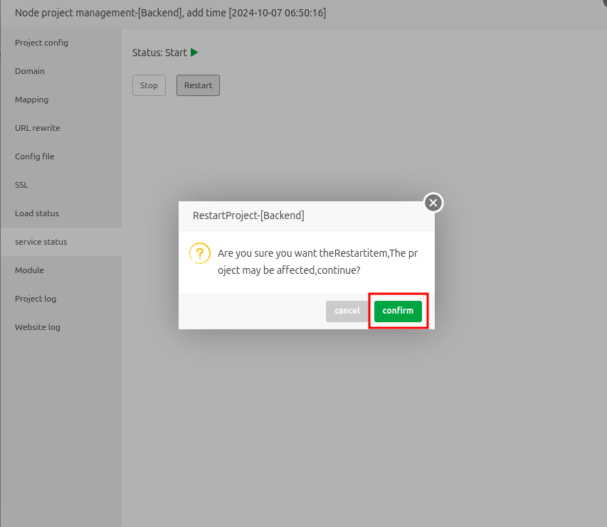Image resolution: width=607 pixels, height=527 pixels.
Task: Close the RestartProject dialog with X icon
Action: pyautogui.click(x=433, y=203)
